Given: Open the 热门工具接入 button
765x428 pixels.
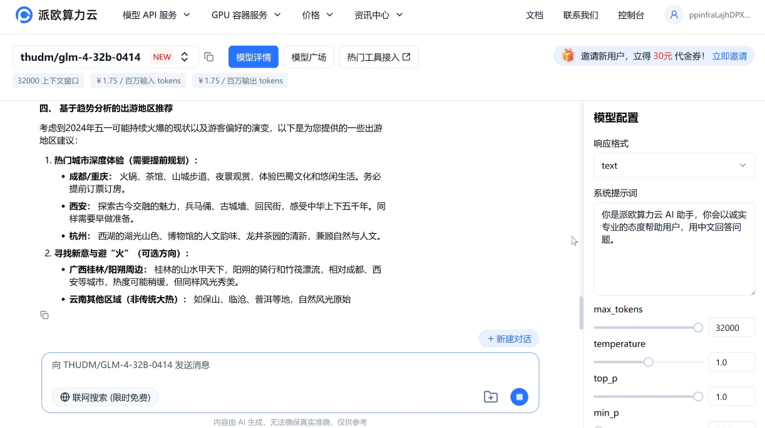Looking at the screenshot, I should tap(379, 57).
